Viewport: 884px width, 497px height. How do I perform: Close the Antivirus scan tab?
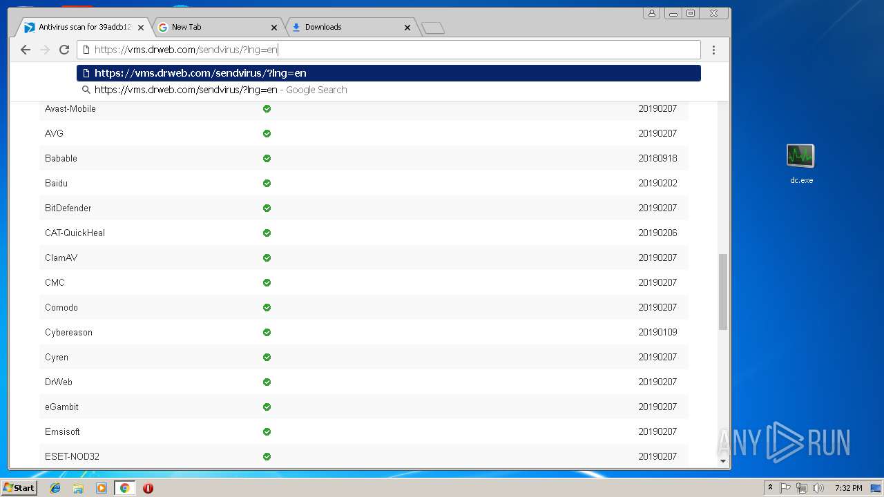tap(141, 28)
